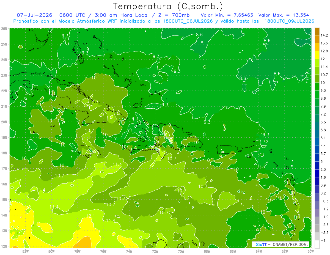Click the '12N' latitude label
The image size is (330, 255).
(x=4, y=246)
